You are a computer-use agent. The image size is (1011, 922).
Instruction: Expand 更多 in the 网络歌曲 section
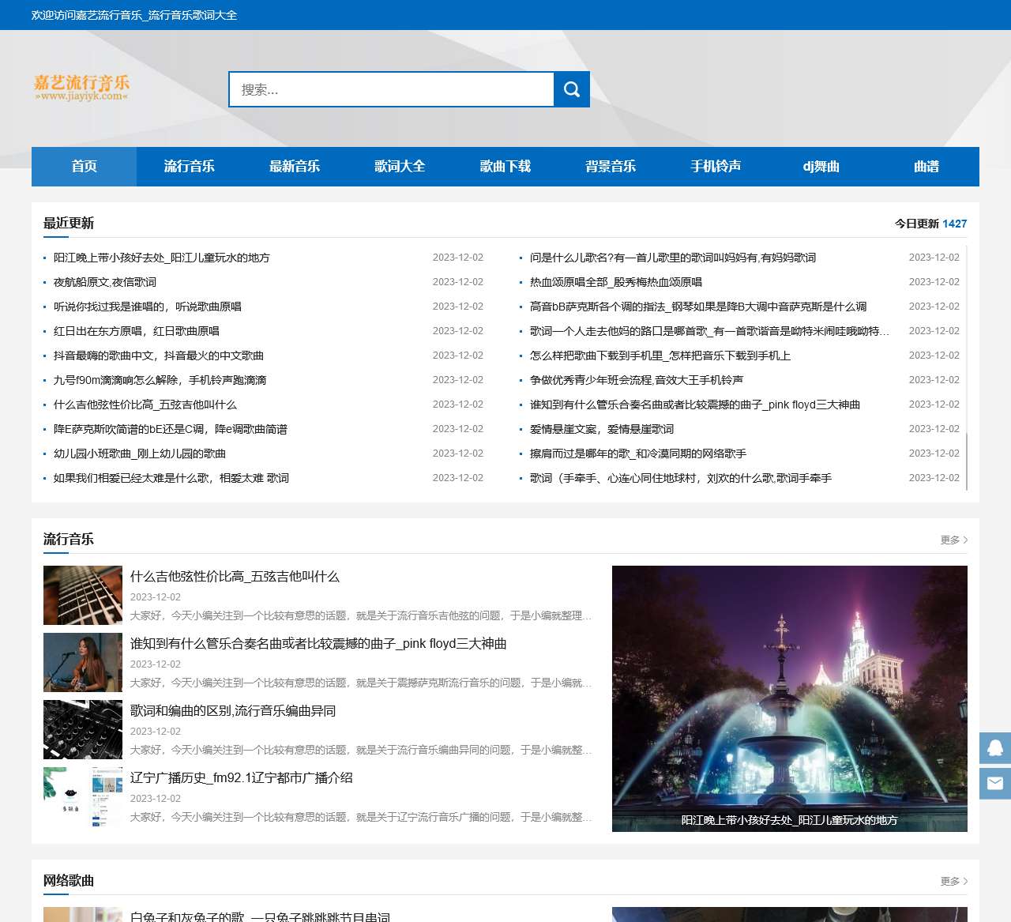(953, 881)
